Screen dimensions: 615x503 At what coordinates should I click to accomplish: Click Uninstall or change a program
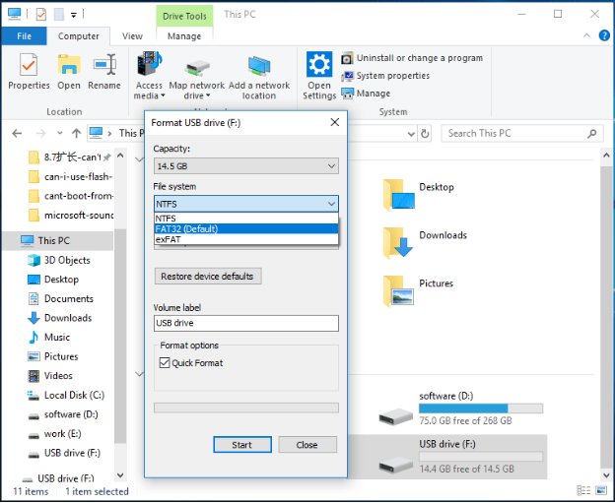point(412,58)
